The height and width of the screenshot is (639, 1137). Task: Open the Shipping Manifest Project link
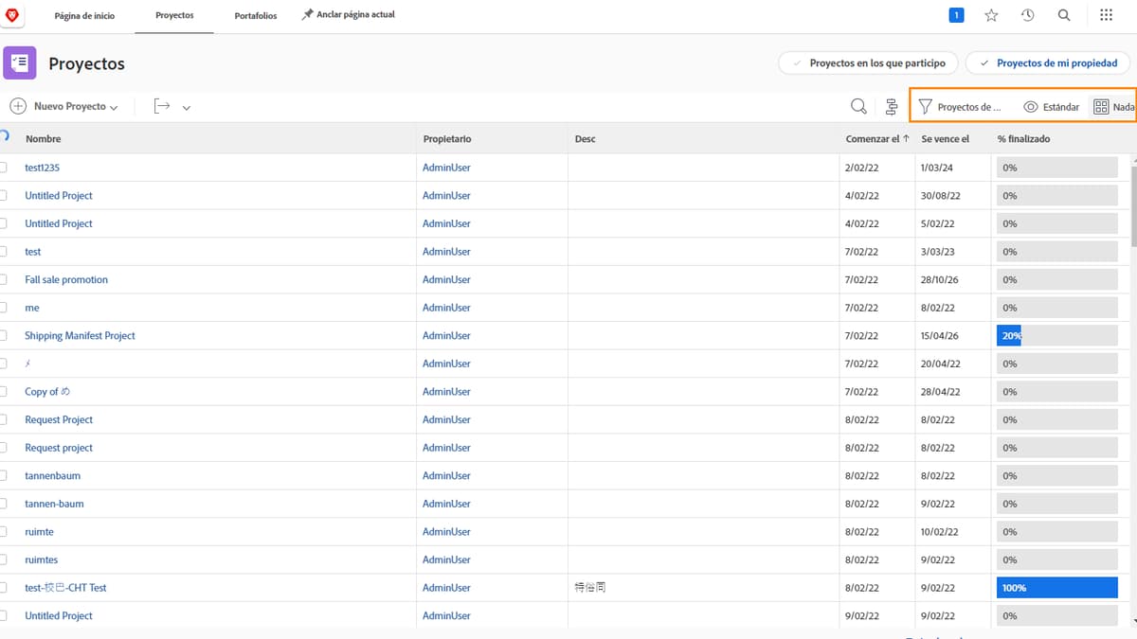pos(80,335)
